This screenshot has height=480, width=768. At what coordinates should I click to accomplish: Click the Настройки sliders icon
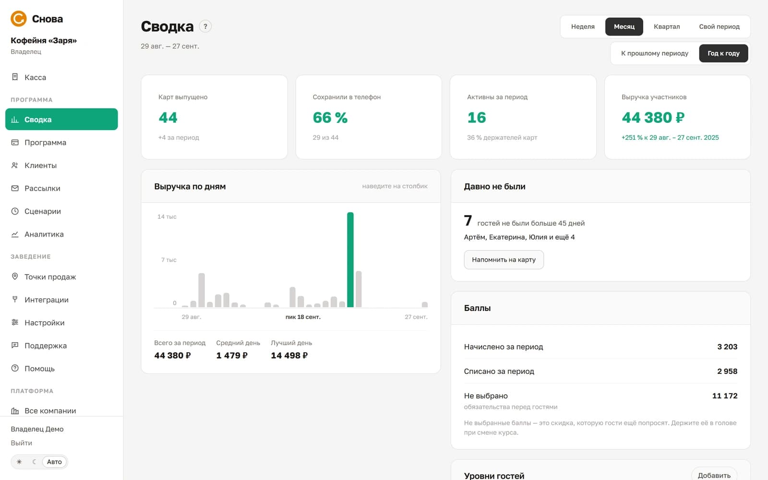click(x=15, y=323)
